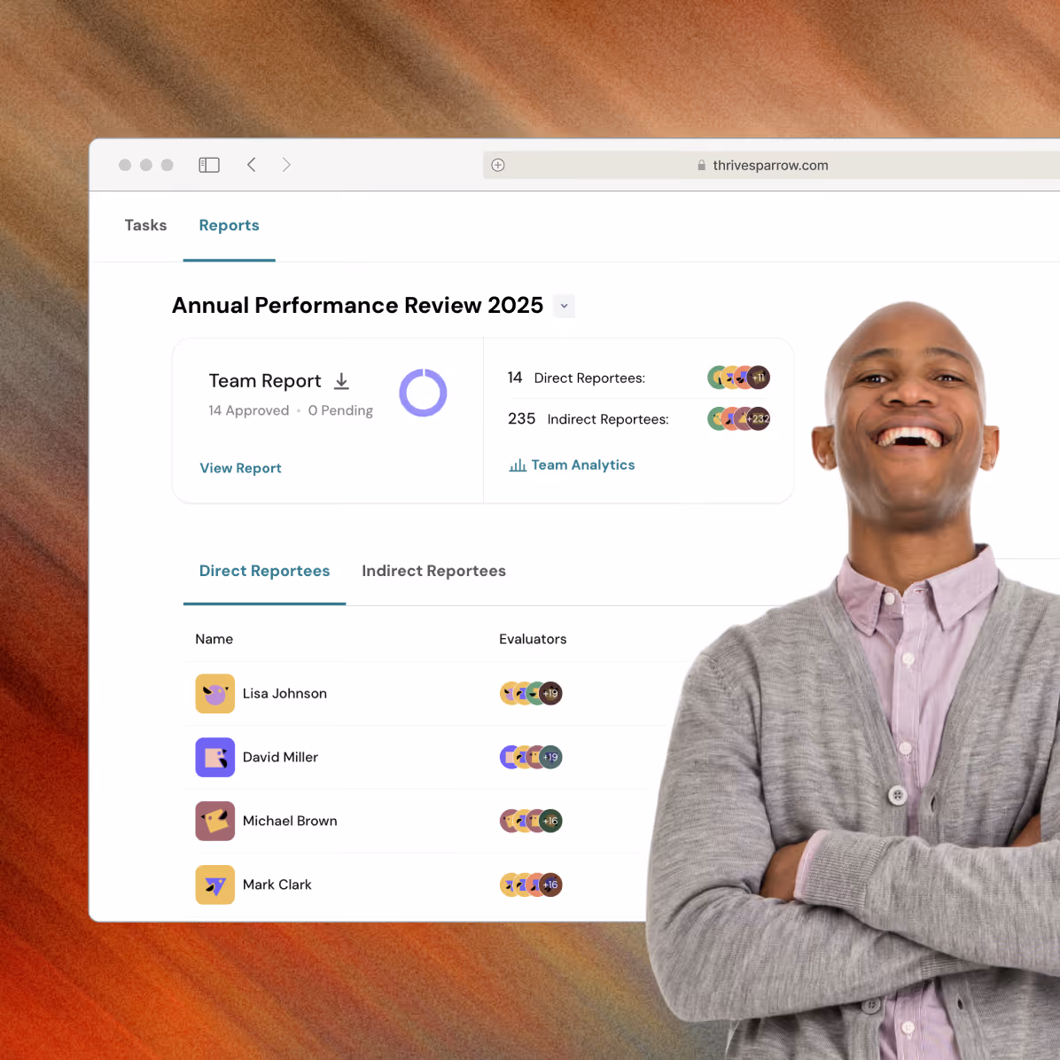The height and width of the screenshot is (1060, 1060).
Task: Go forward with the browser forward arrow
Action: coord(286,165)
